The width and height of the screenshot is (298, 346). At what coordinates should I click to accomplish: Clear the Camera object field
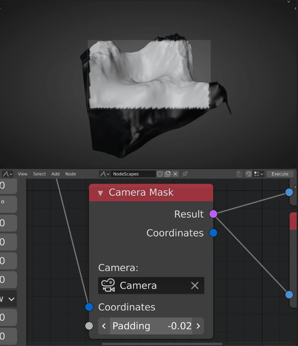click(x=195, y=285)
